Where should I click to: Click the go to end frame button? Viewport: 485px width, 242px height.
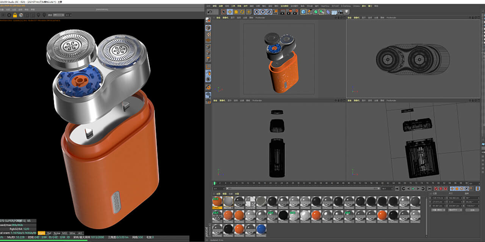tap(429, 188)
